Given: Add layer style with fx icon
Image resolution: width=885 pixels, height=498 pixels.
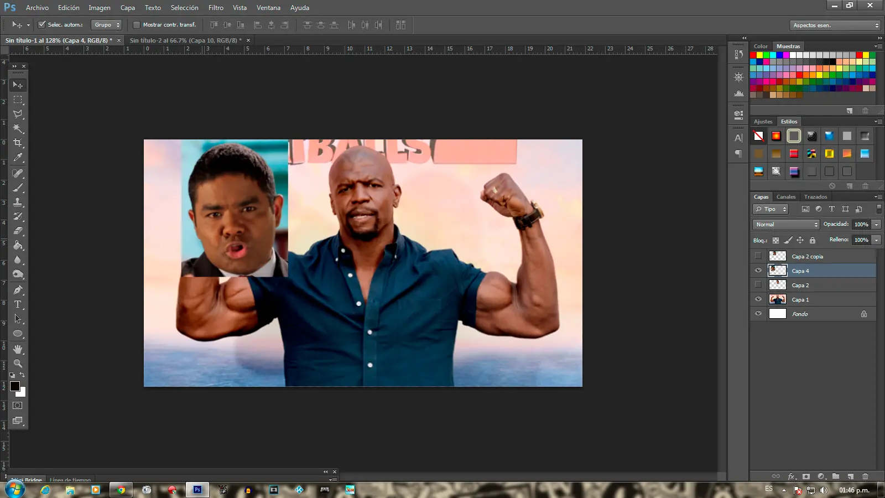Looking at the screenshot, I should 792,476.
